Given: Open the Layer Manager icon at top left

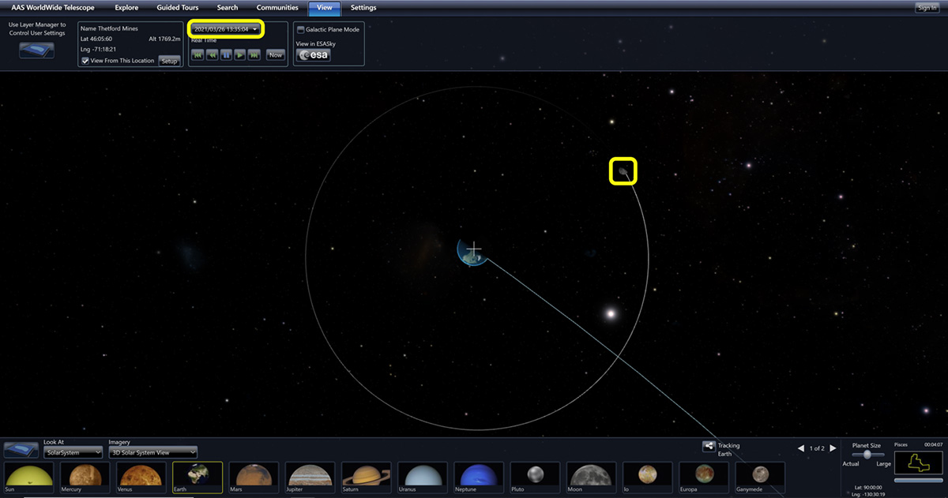Looking at the screenshot, I should click(36, 51).
